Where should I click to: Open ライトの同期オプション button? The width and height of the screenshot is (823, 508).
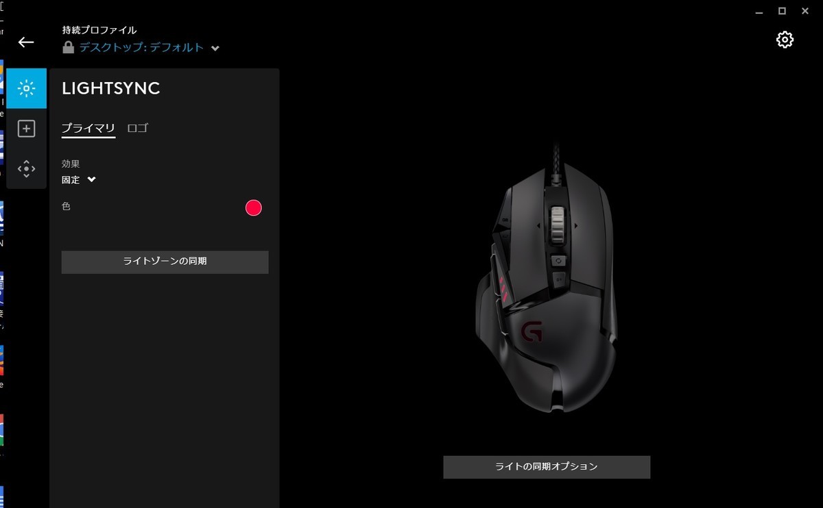click(x=547, y=467)
